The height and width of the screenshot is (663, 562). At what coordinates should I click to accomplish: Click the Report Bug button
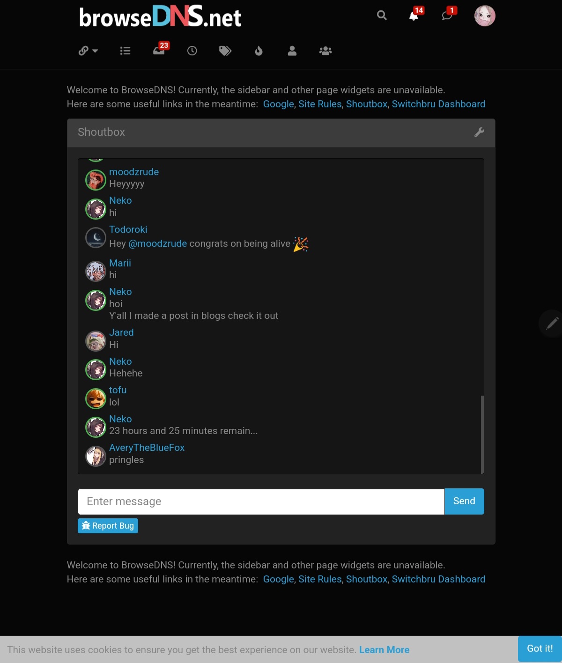click(108, 526)
